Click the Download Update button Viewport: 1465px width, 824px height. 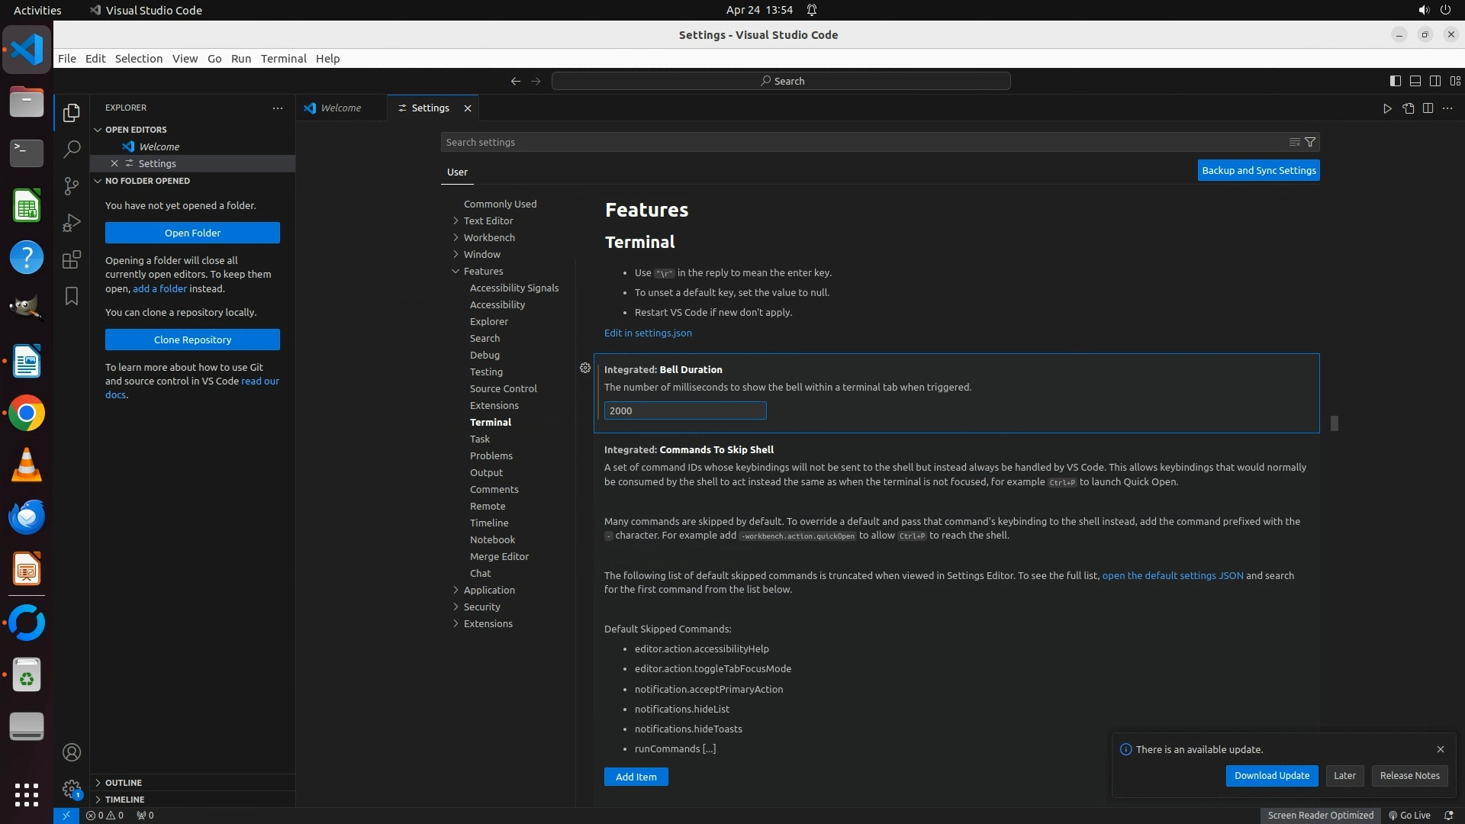pyautogui.click(x=1271, y=775)
